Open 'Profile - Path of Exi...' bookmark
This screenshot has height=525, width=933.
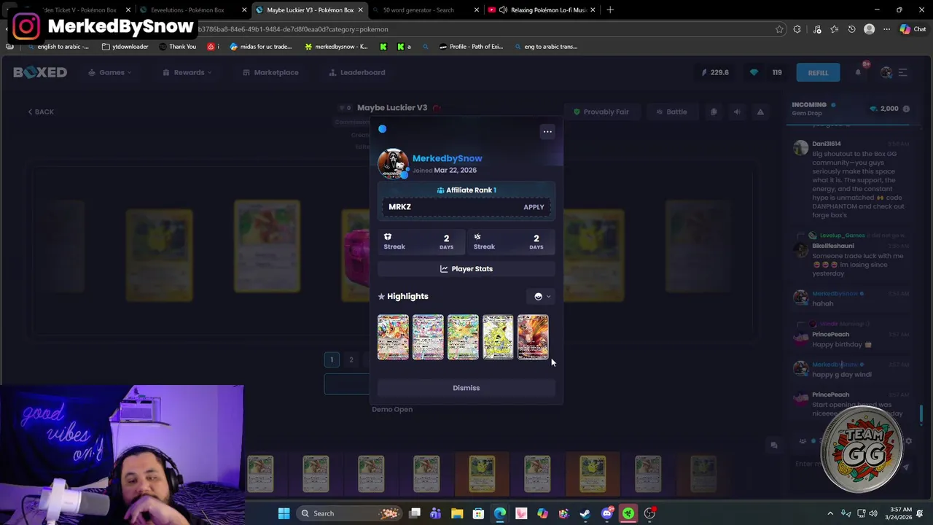pos(471,47)
